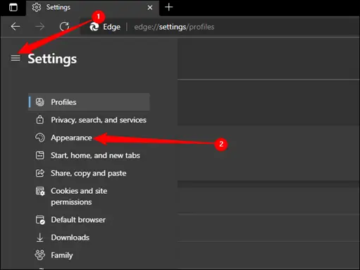Click the Appearance palette icon
360x270 pixels.
point(40,137)
